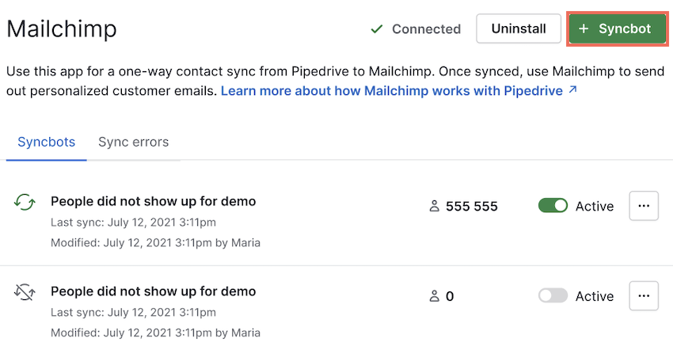Click the green active sync arrows icon
This screenshot has height=346, width=673.
(x=25, y=202)
